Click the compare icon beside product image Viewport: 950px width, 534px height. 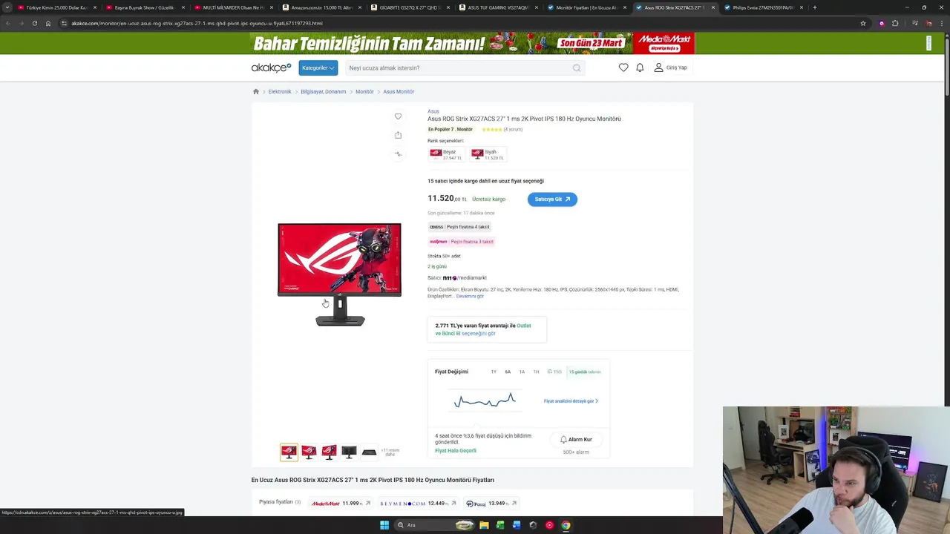[398, 154]
